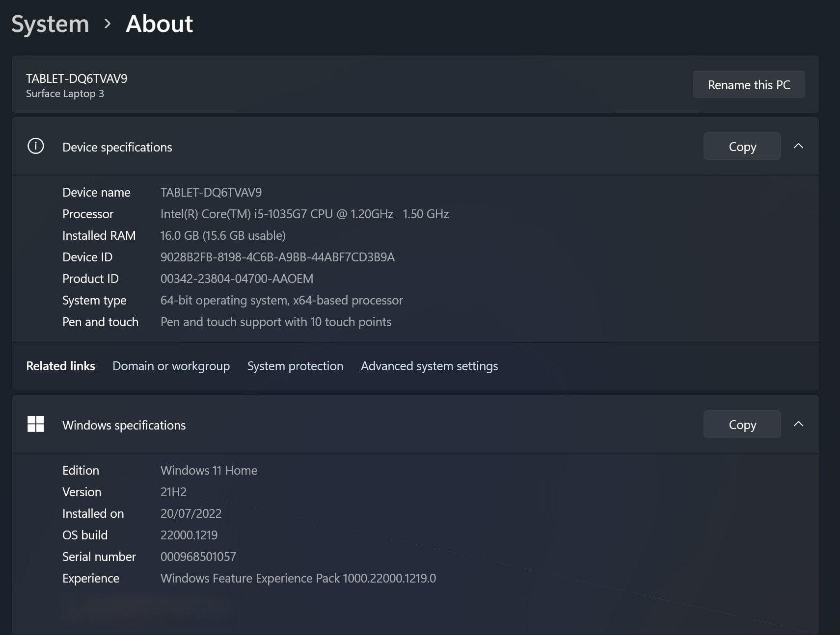Go back to System in breadcrumb

(x=50, y=24)
